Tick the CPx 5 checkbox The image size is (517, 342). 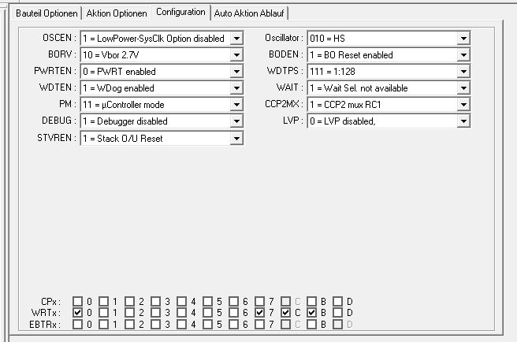pyautogui.click(x=207, y=301)
